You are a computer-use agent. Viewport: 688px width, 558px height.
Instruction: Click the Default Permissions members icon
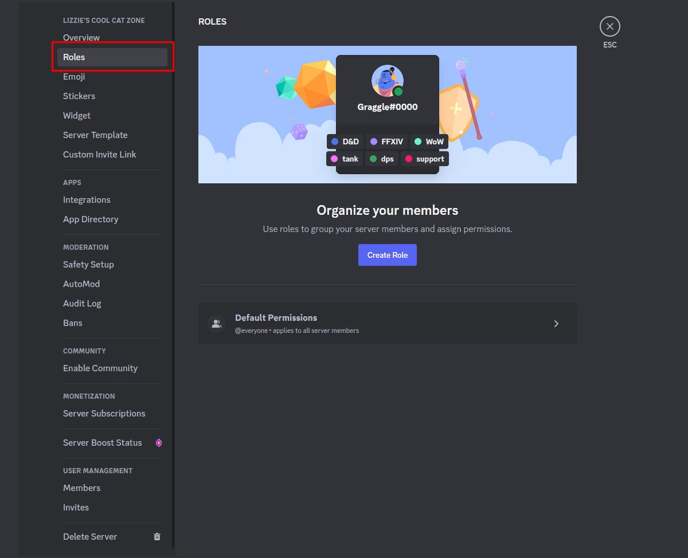217,324
